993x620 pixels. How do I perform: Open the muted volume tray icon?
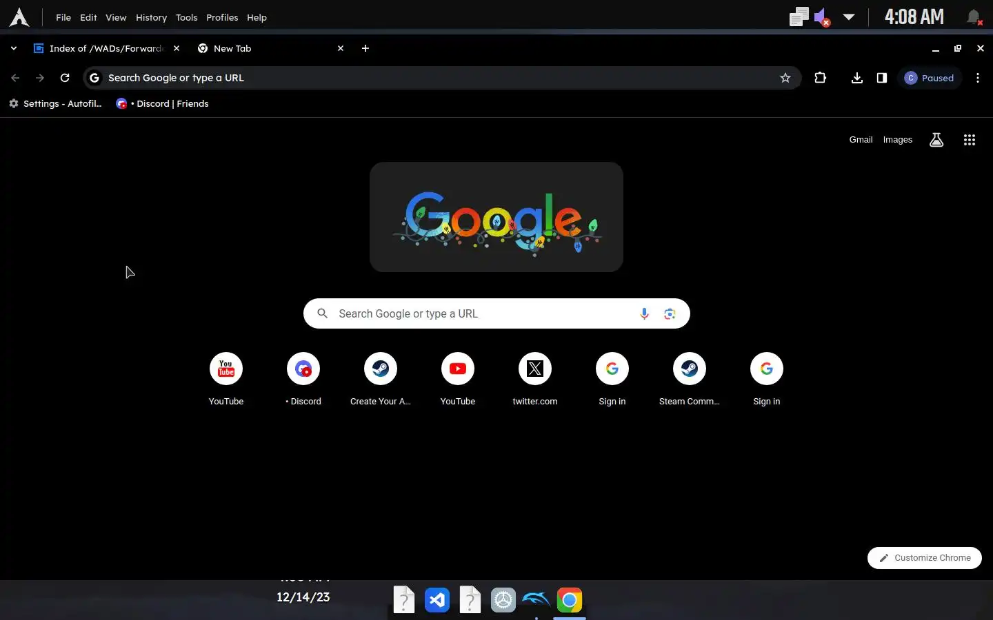point(822,17)
